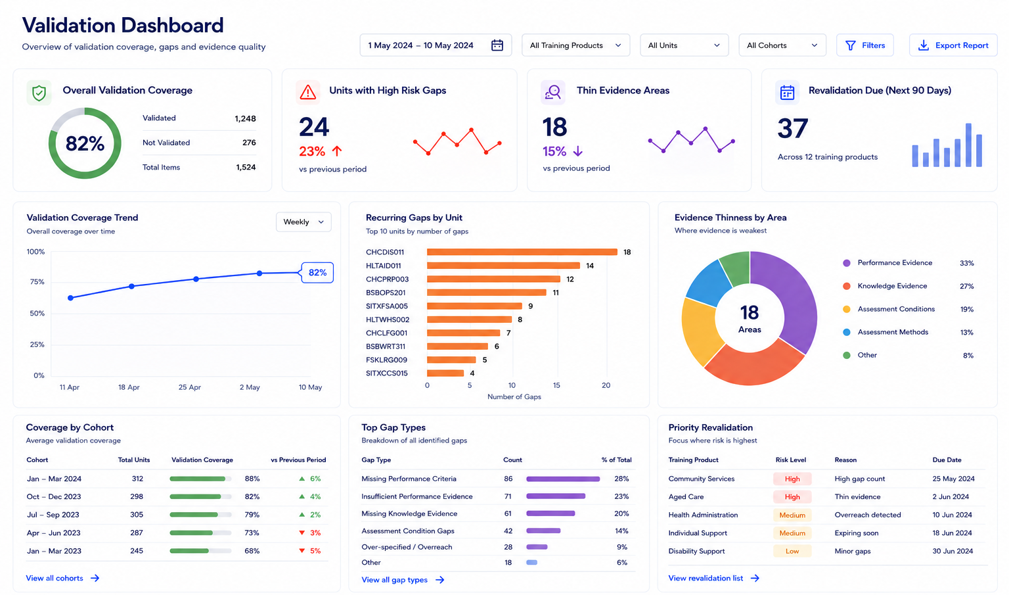This screenshot has height=595, width=1009.
Task: Click the red down triangle beside 5%
Action: (x=302, y=551)
